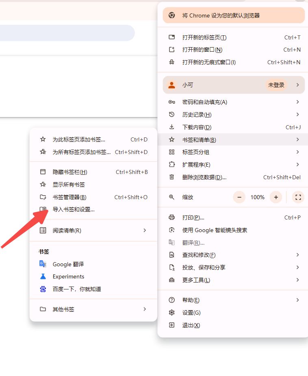This screenshot has height=376, width=308.
Task: Click the 100% zoom level value
Action: 258,197
